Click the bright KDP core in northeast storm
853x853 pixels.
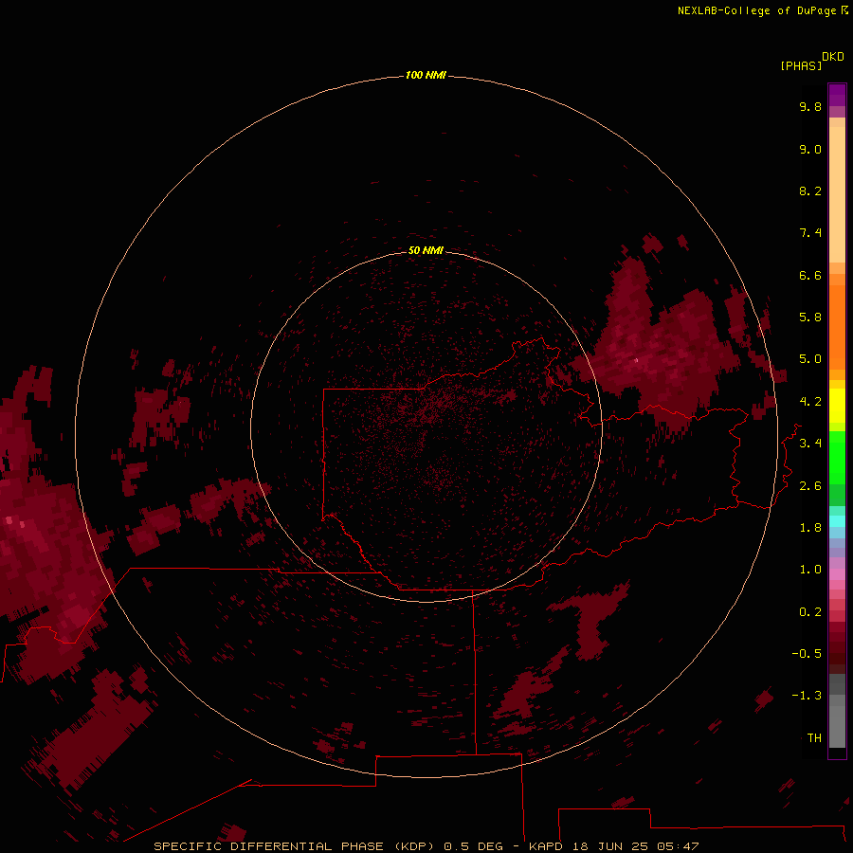click(637, 359)
